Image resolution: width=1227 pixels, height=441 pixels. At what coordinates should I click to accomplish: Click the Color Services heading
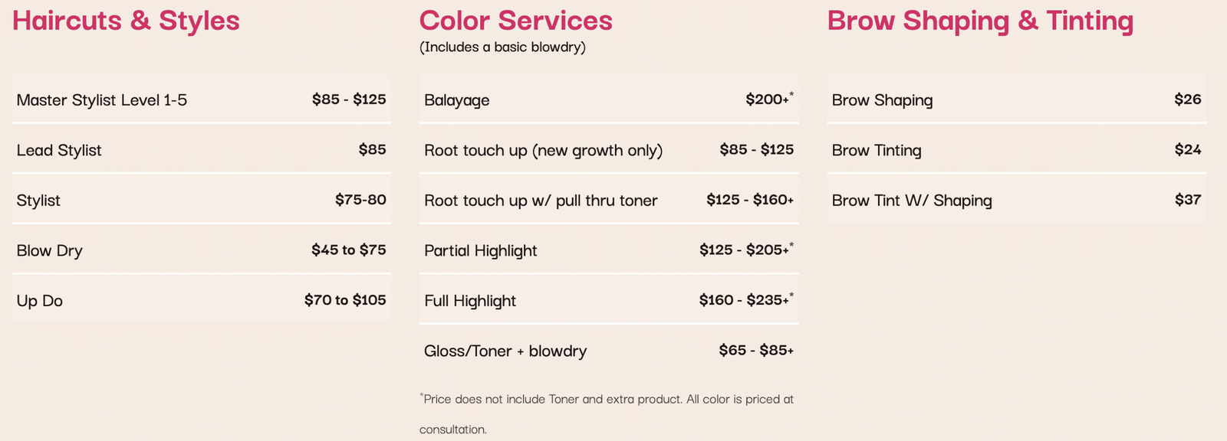(515, 21)
